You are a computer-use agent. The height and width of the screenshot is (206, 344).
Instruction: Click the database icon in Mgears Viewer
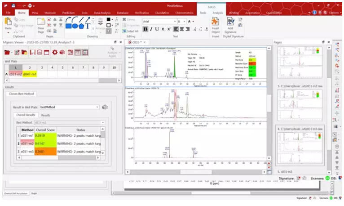(x=39, y=52)
